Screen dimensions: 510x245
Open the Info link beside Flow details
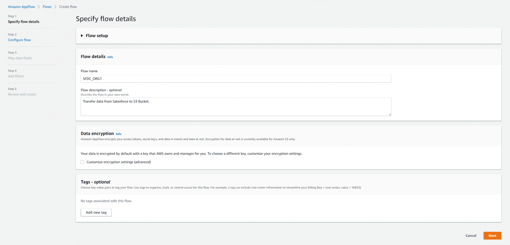pyautogui.click(x=110, y=57)
